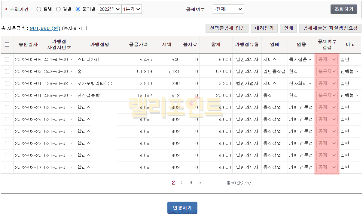Open the 1분기 quarter dropdown
The height and width of the screenshot is (216, 363).
[x=131, y=9]
